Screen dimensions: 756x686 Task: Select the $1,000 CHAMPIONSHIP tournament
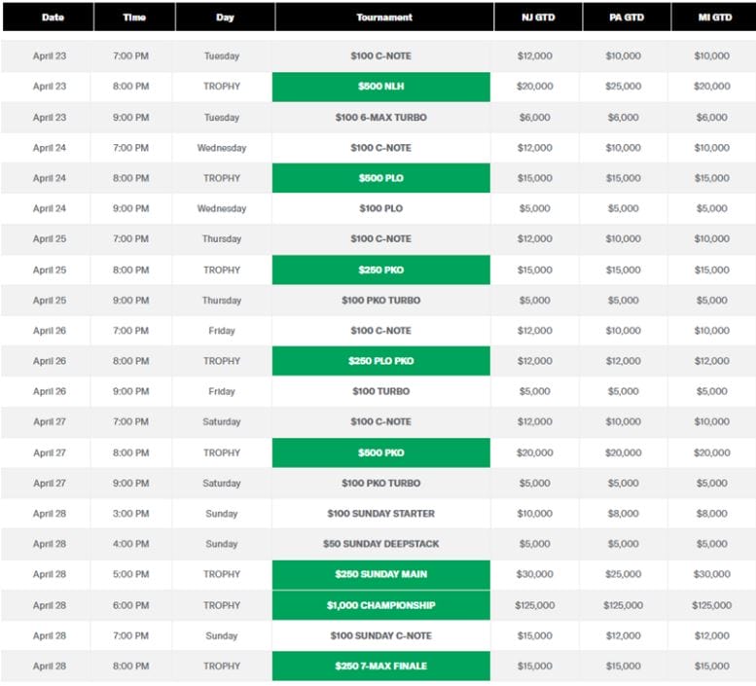pos(380,605)
